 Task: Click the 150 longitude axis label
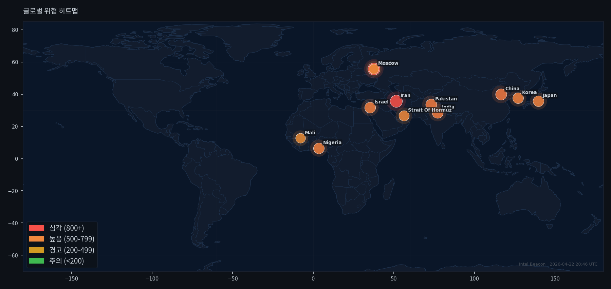click(555, 279)
